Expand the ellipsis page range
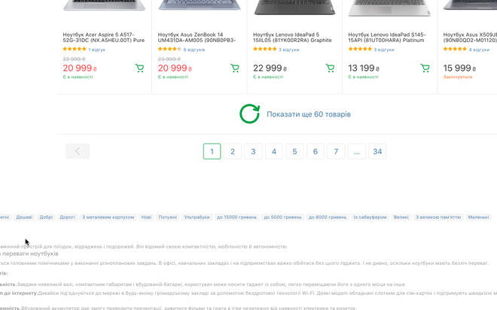Image resolution: width=497 pixels, height=310 pixels. pyautogui.click(x=357, y=151)
